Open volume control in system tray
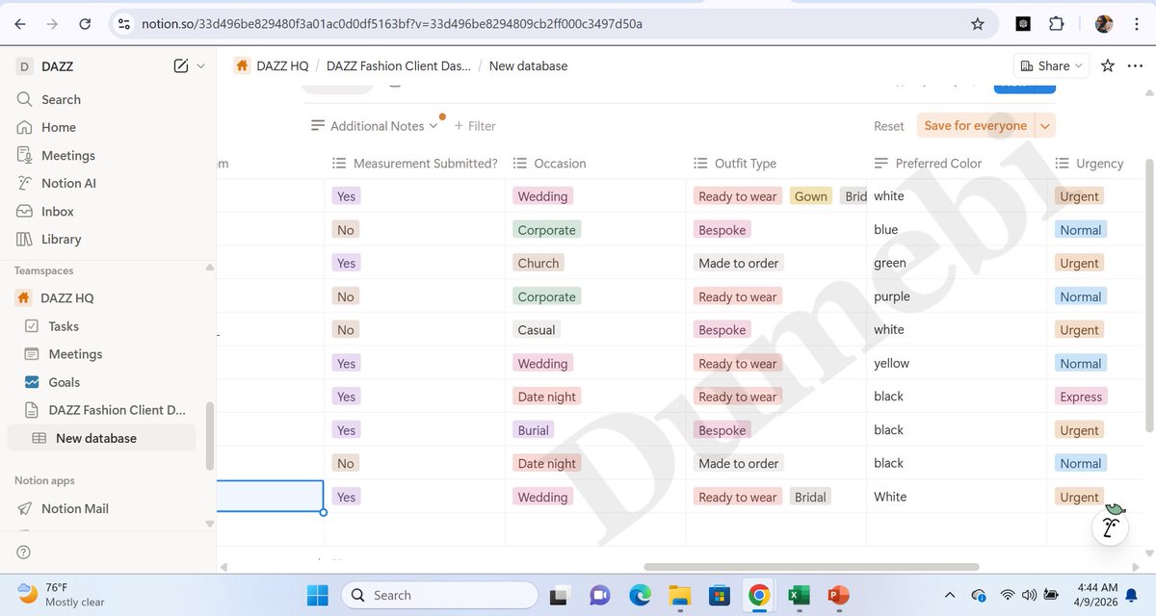 click(x=1029, y=595)
